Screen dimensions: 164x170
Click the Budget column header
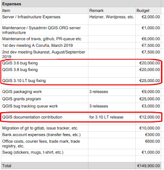click(x=148, y=11)
